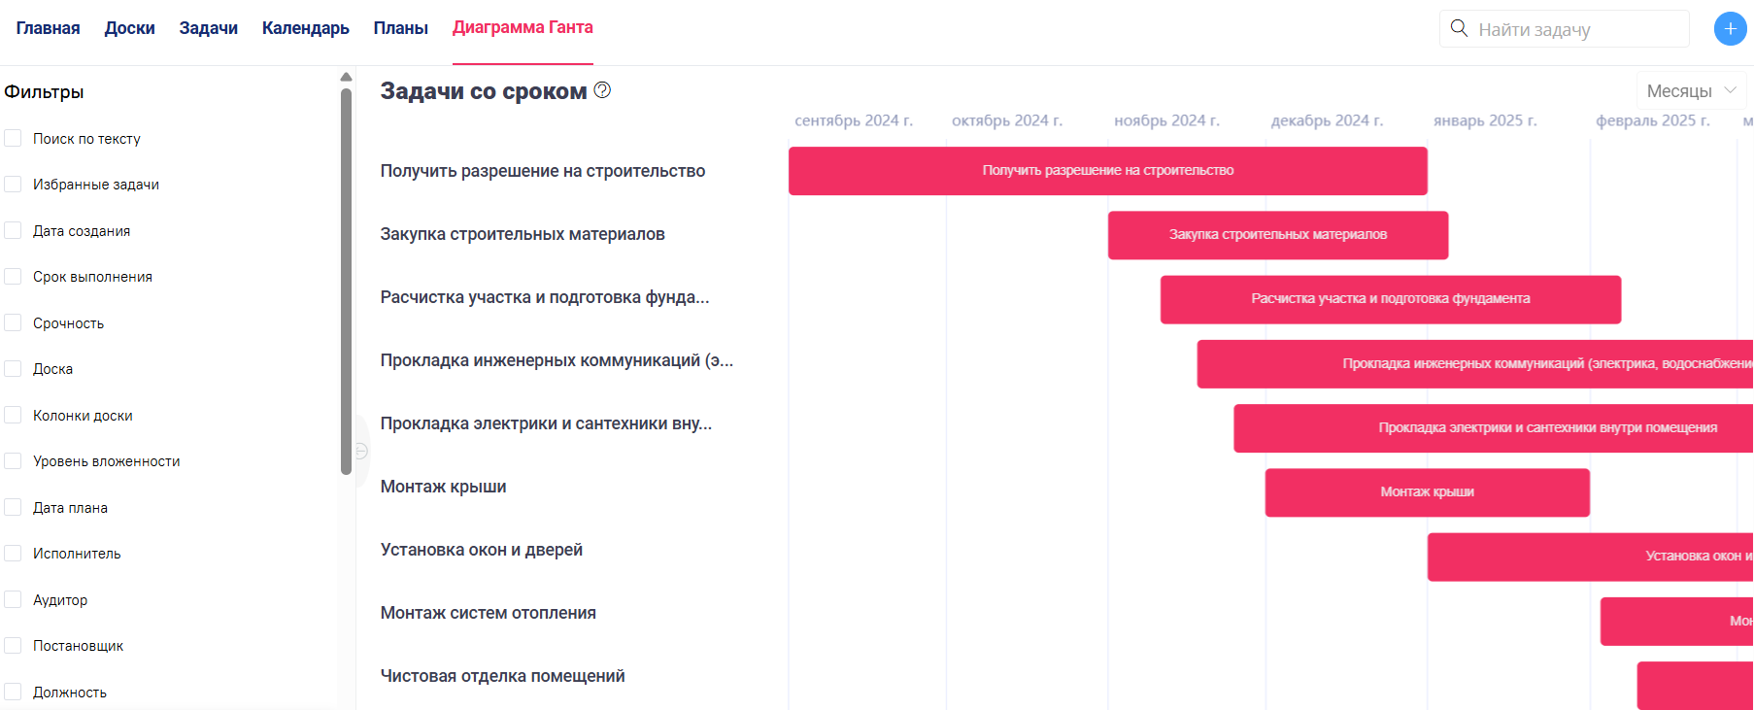Click the search magnifier icon
1754x710 pixels.
point(1459,28)
